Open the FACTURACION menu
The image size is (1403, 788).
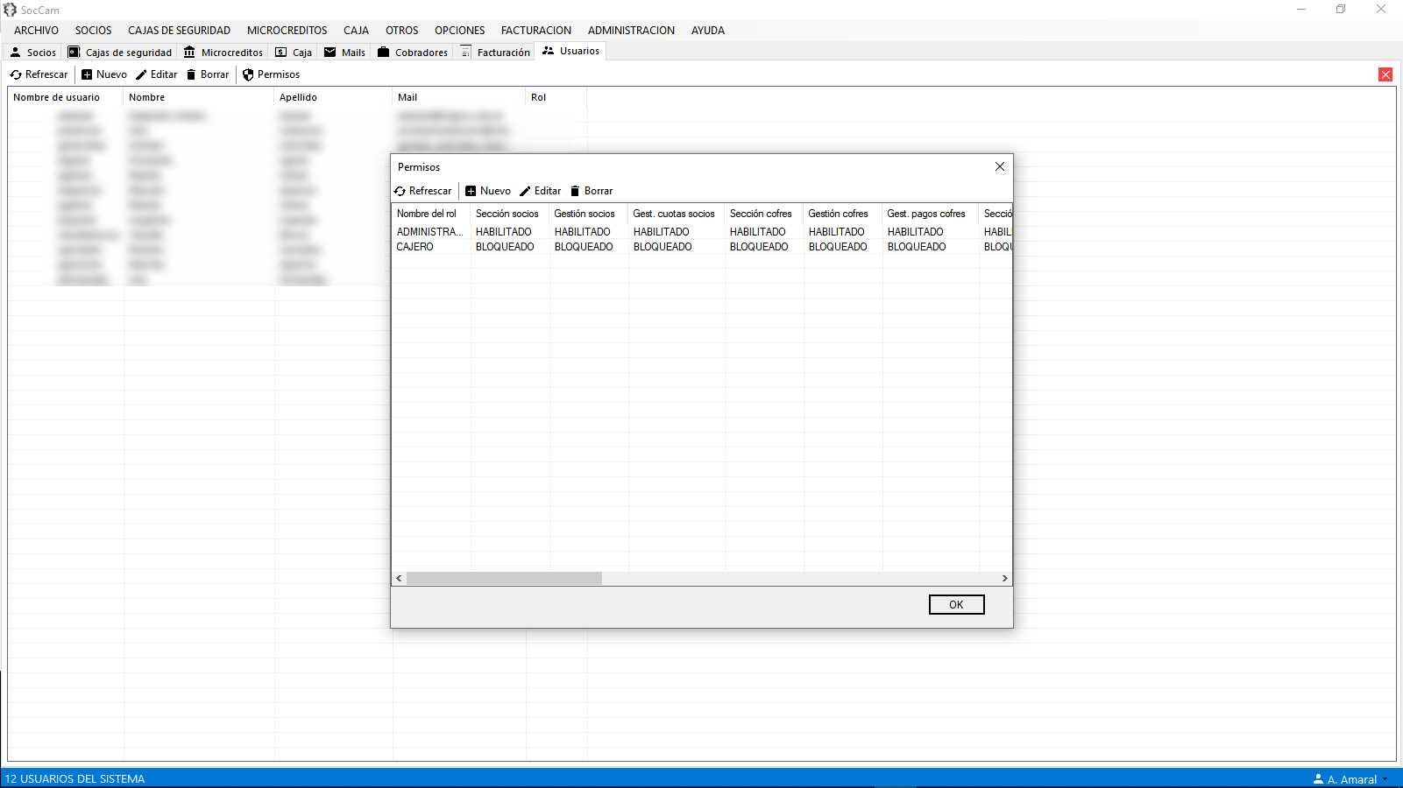536,30
